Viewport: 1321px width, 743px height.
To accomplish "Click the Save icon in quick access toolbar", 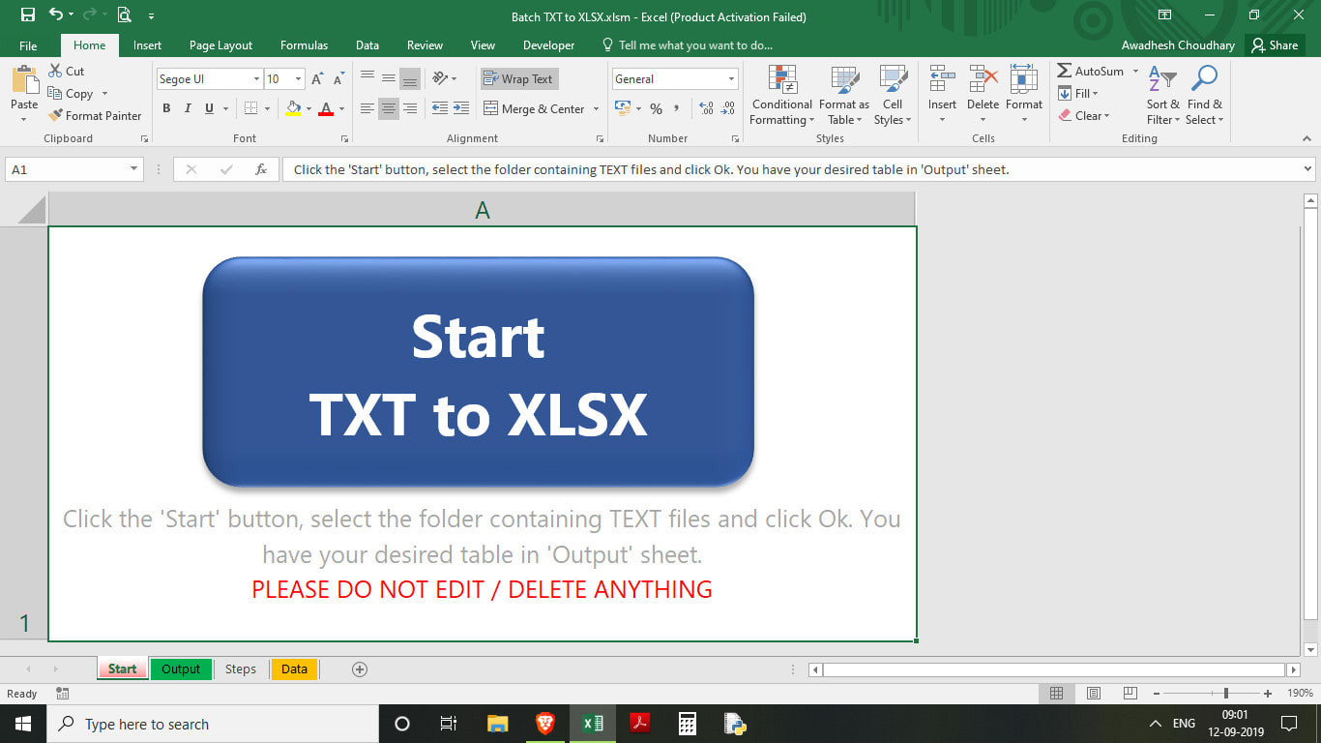I will [x=28, y=15].
